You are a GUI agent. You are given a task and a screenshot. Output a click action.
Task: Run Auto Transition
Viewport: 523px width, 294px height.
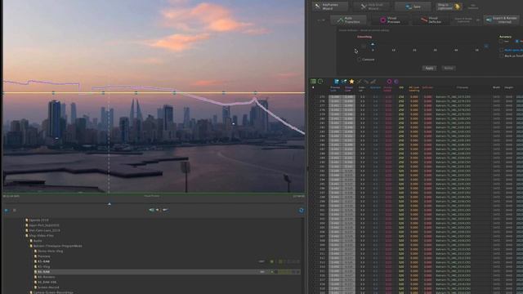point(348,20)
